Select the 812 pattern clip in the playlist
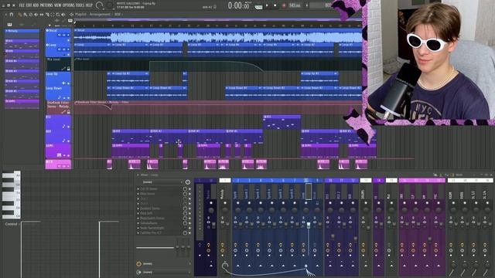The image size is (495, 278). click(282, 122)
